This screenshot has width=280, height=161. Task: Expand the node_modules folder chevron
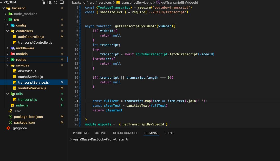[x=5, y=14]
